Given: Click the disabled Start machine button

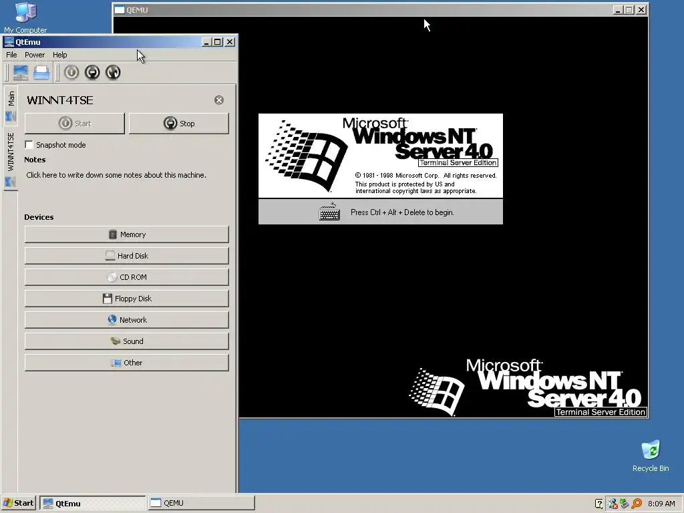Looking at the screenshot, I should click(75, 124).
